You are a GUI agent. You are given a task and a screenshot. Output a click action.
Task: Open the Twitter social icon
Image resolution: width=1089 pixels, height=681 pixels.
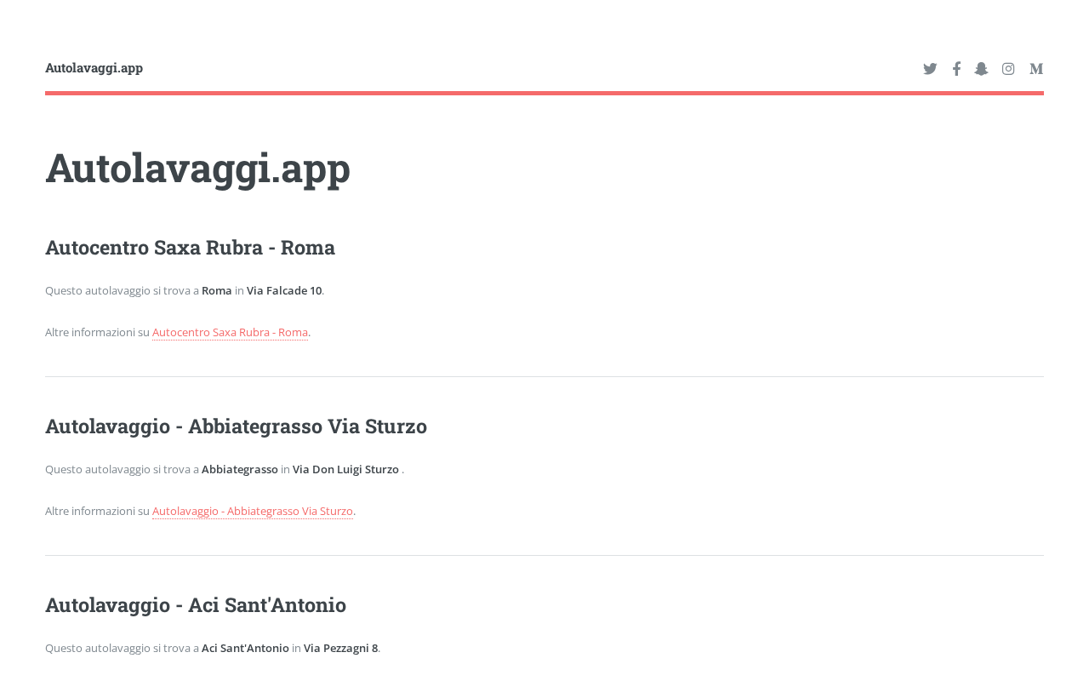[930, 69]
